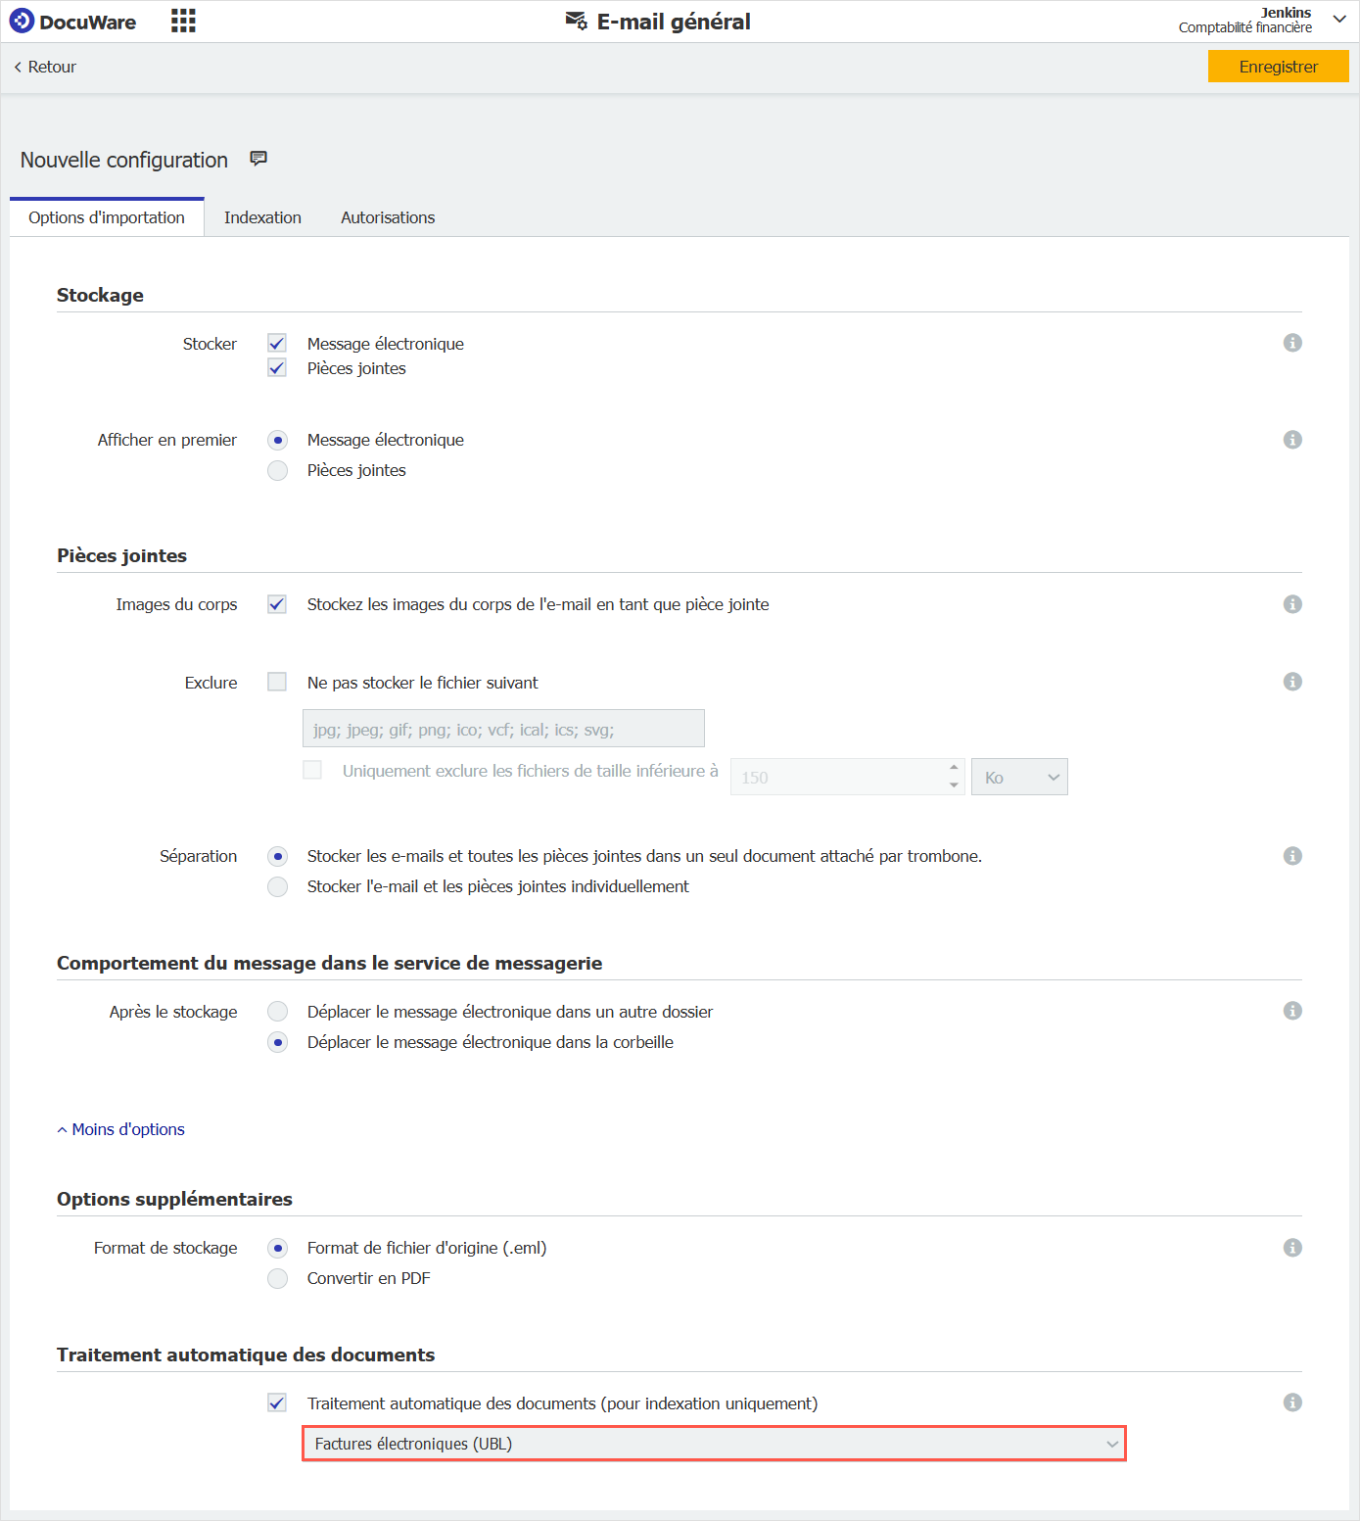1360x1521 pixels.
Task: Show info for Afficher en premier
Action: (x=1292, y=440)
